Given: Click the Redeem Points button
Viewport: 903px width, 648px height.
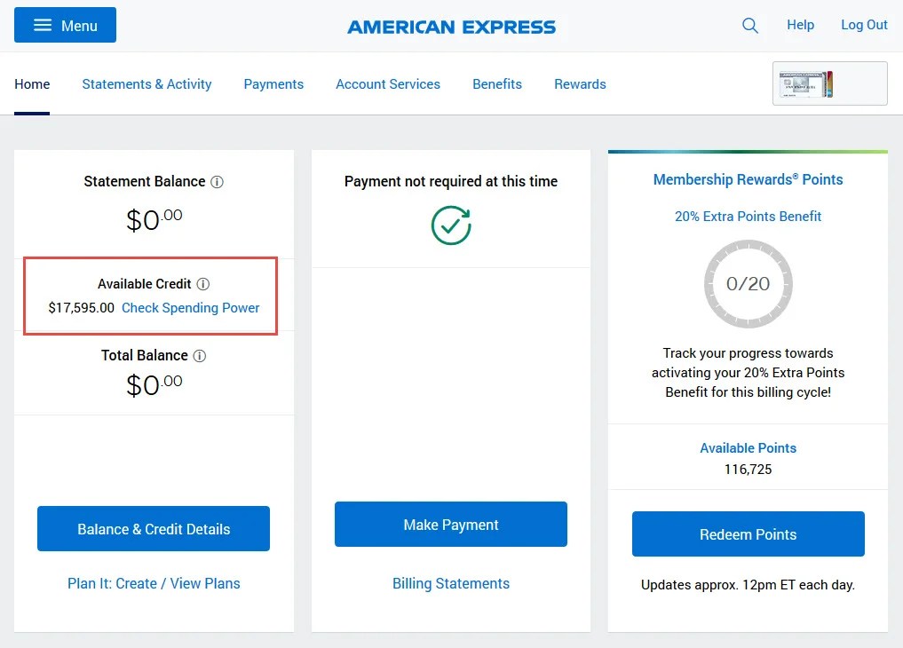Looking at the screenshot, I should (x=748, y=534).
